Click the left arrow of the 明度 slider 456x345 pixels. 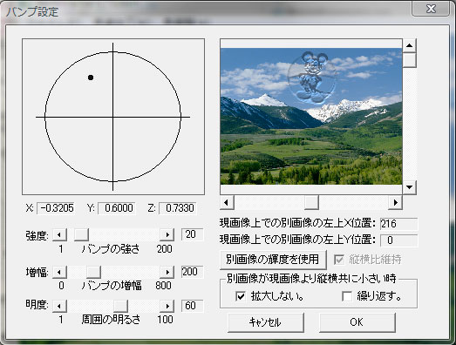click(59, 306)
